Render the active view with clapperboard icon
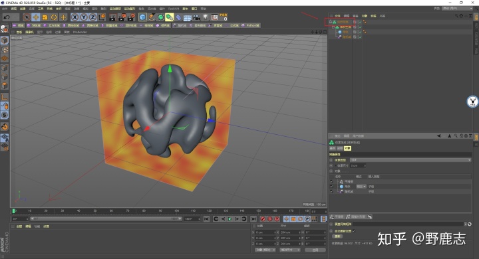 pos(112,17)
